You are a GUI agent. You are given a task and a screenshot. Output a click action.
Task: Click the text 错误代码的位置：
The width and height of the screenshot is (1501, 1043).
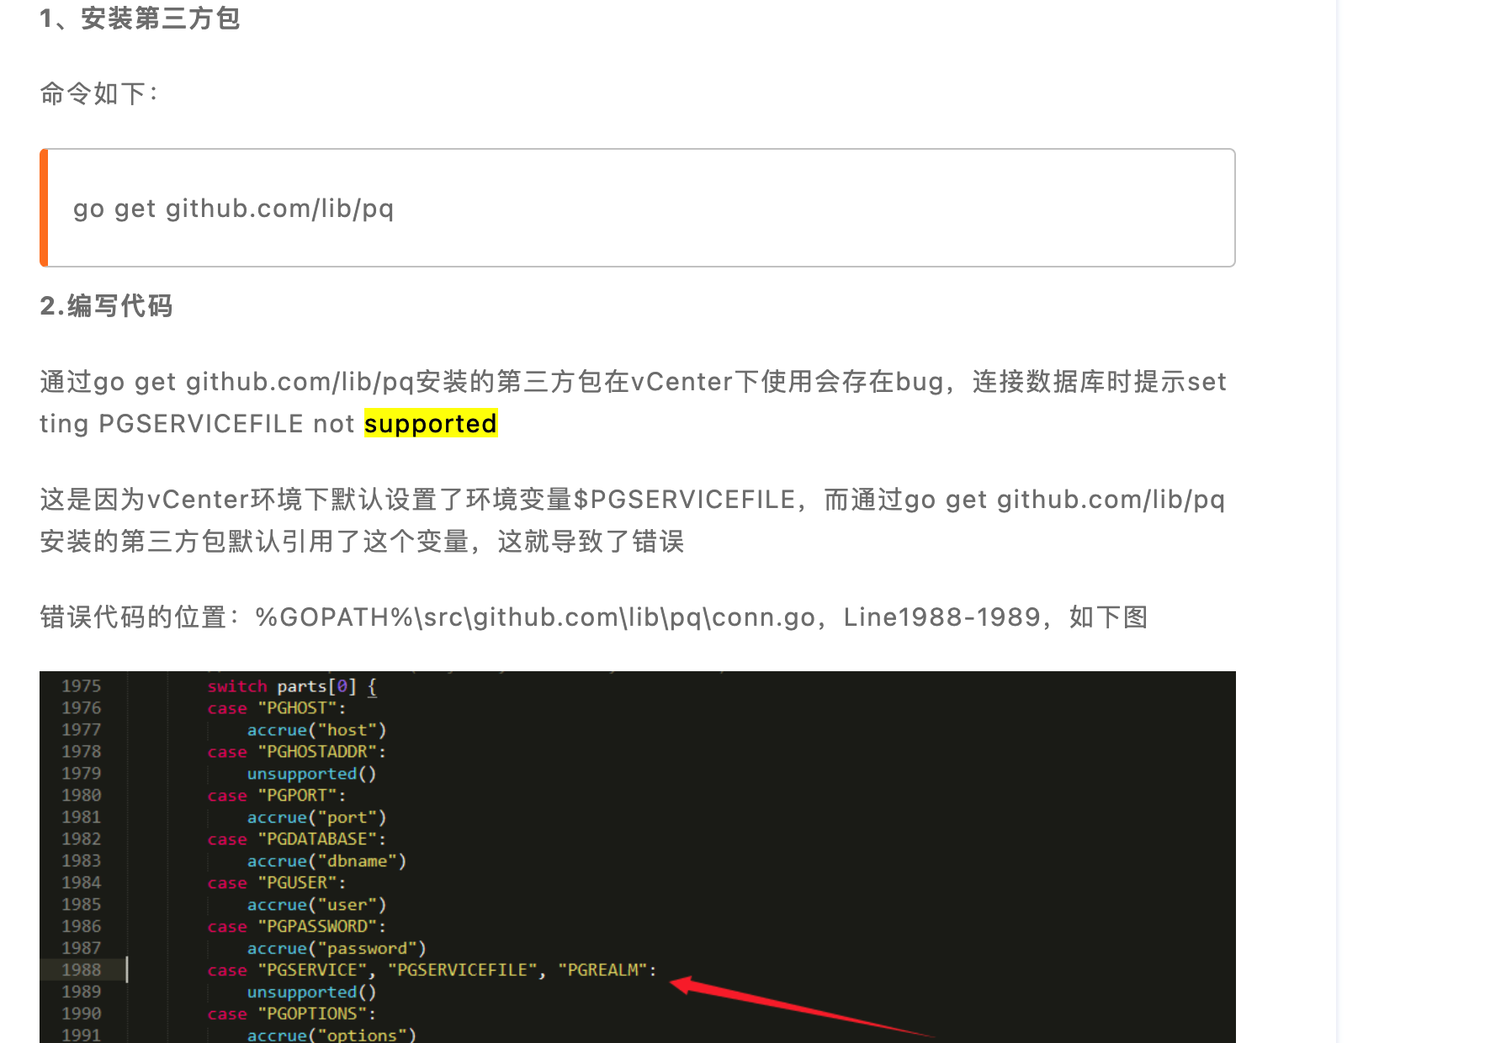click(139, 617)
